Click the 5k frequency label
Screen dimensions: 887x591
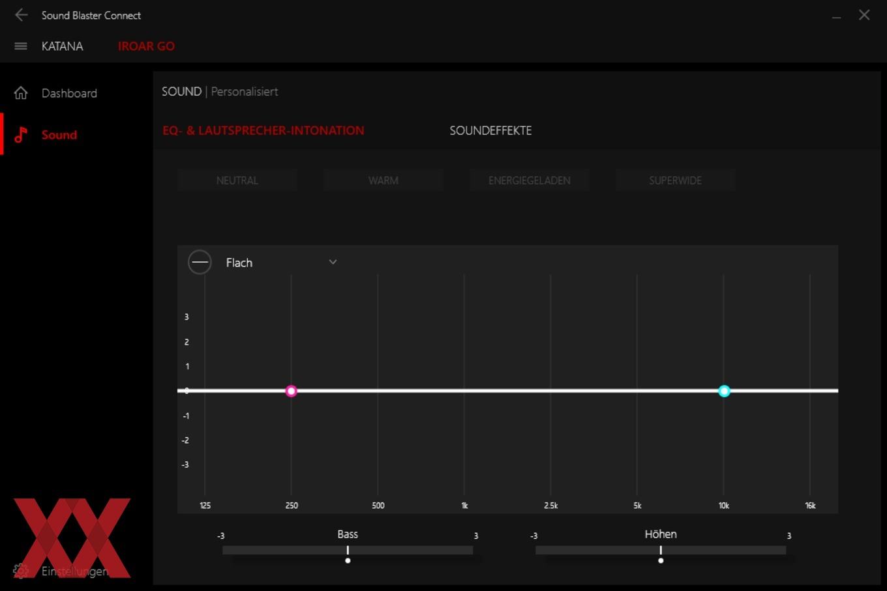[637, 506]
